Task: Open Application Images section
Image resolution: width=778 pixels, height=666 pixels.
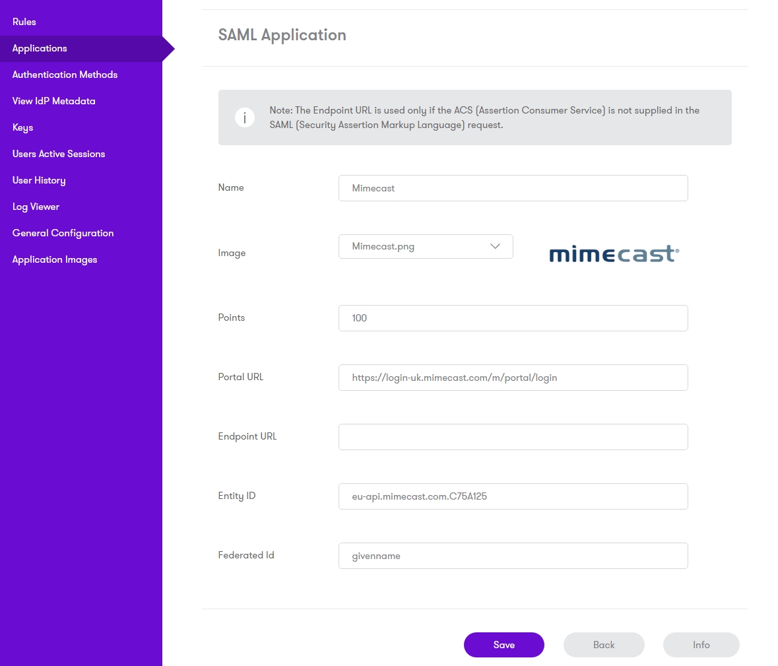Action: tap(55, 259)
